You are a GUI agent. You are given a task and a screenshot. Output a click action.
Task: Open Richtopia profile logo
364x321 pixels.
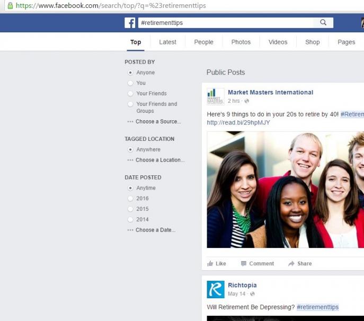point(216,289)
